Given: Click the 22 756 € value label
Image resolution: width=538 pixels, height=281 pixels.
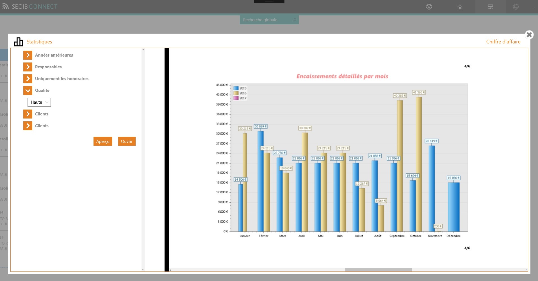Looking at the screenshot, I should tap(280, 153).
